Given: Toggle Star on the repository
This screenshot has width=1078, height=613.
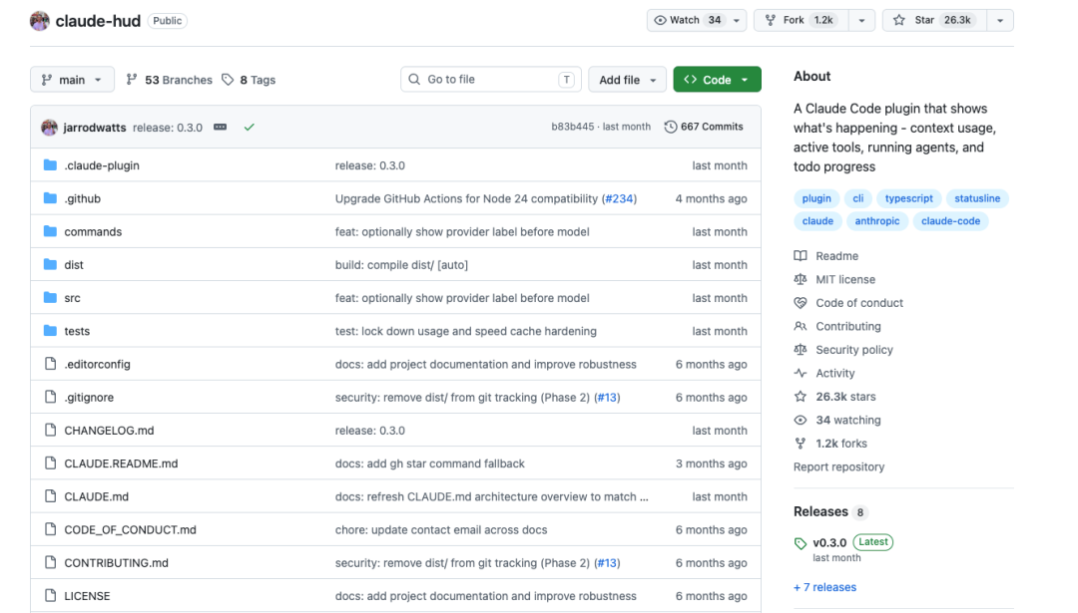Looking at the screenshot, I should 934,20.
